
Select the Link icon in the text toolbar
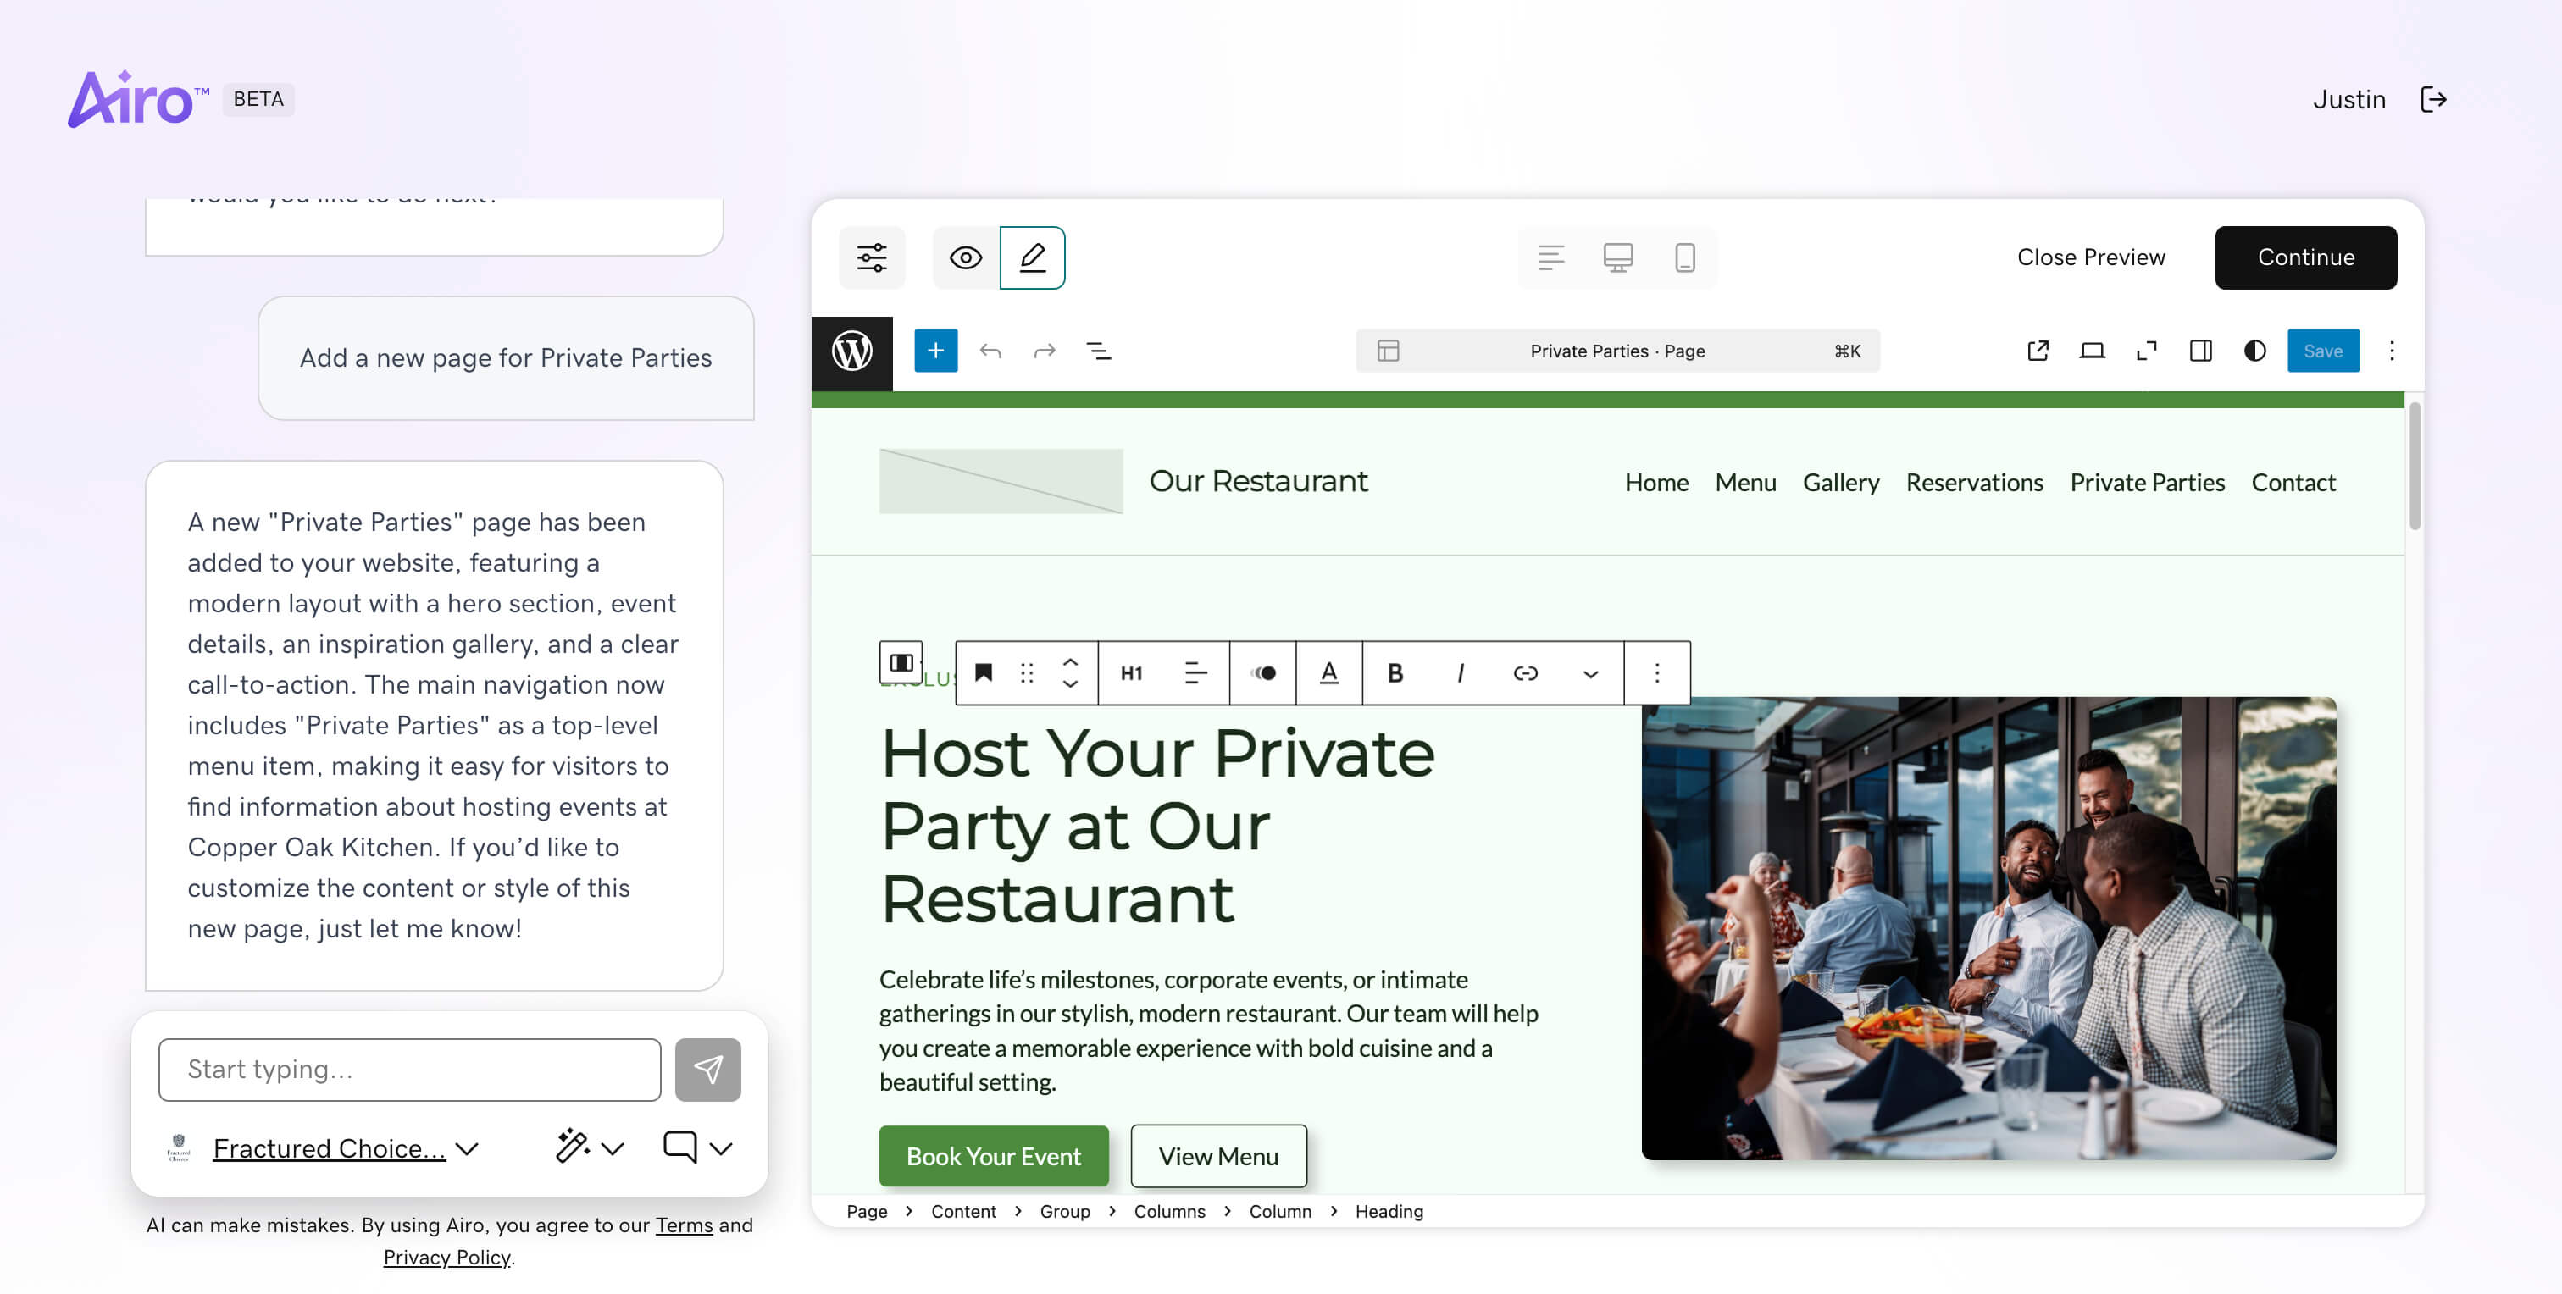tap(1525, 673)
